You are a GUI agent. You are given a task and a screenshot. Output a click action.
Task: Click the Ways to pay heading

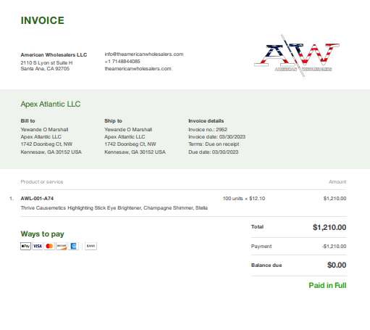coord(43,234)
